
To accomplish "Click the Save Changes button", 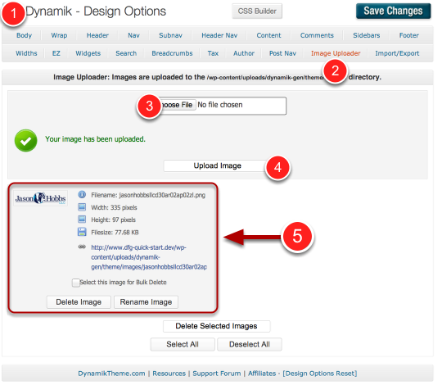I will coord(394,11).
